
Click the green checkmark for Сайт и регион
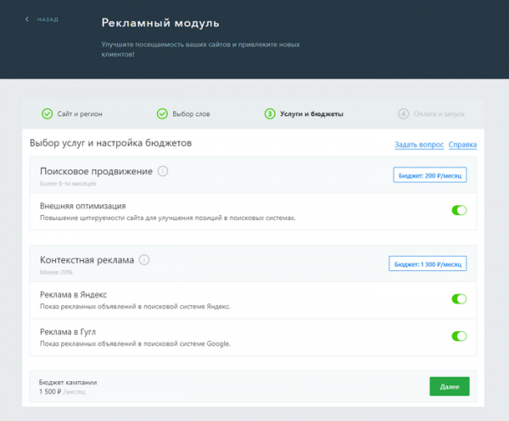[47, 114]
